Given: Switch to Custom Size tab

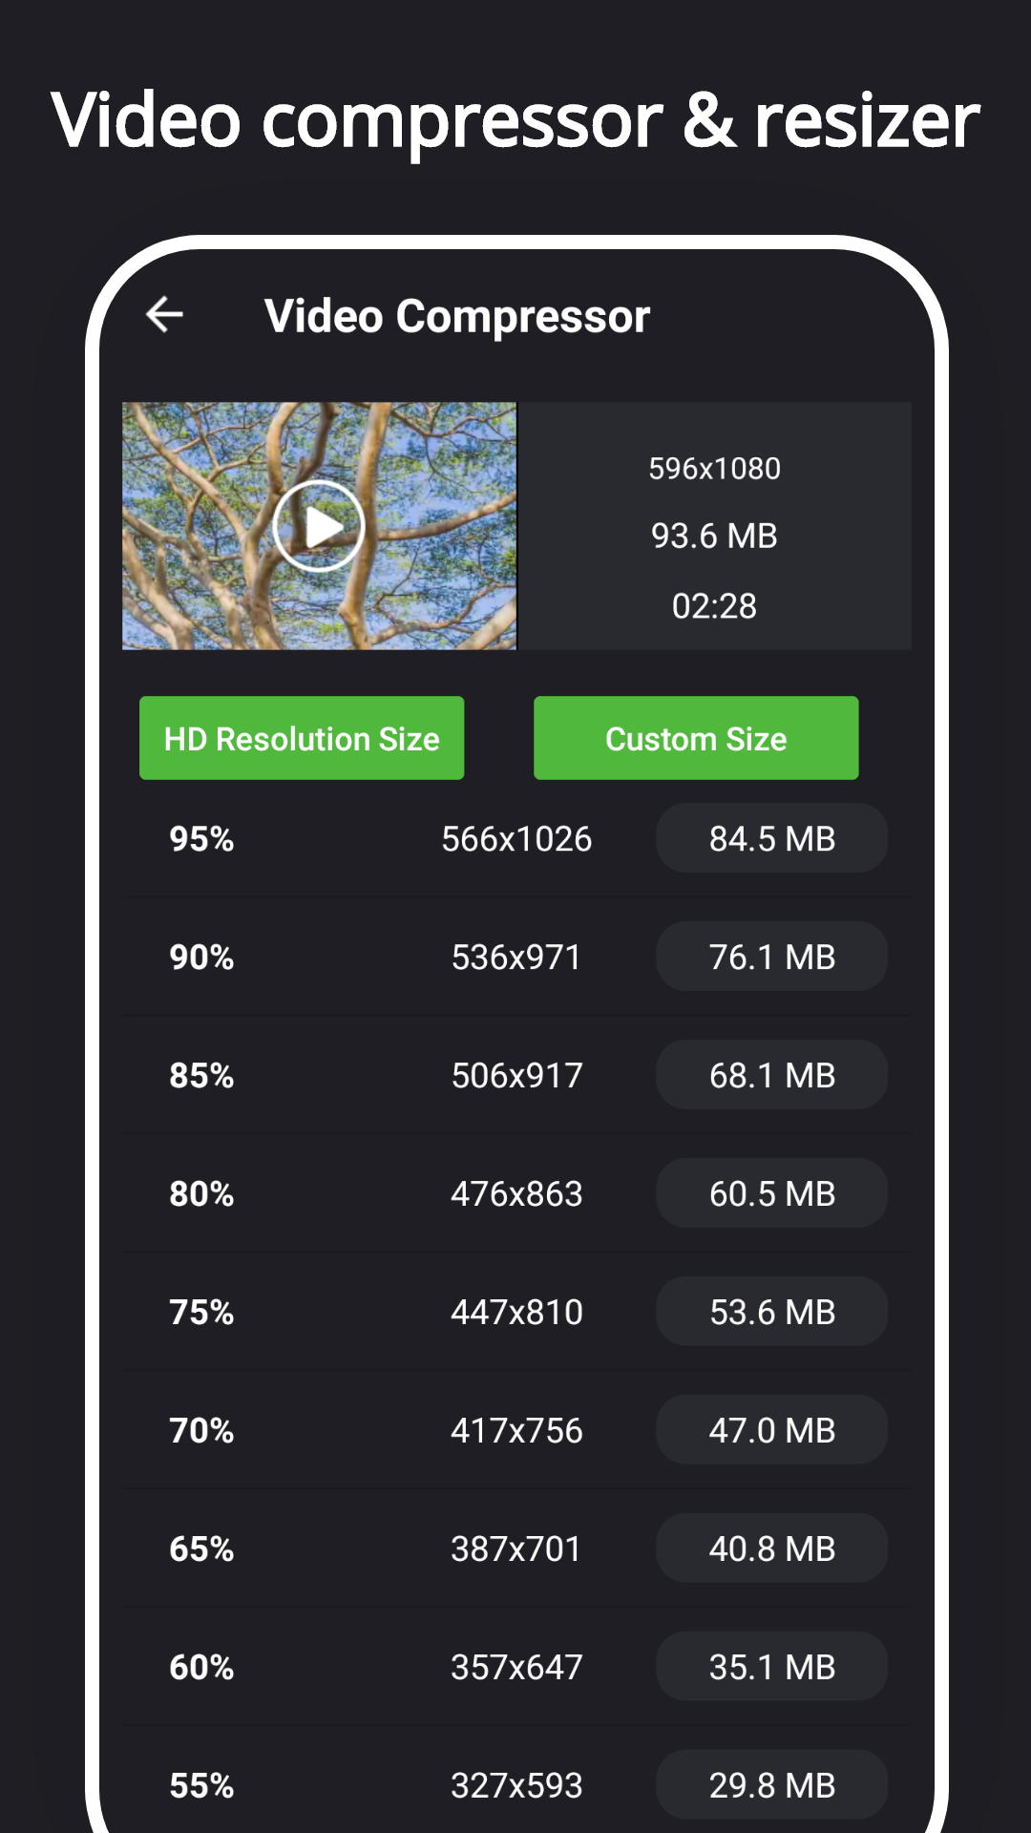Looking at the screenshot, I should [x=696, y=738].
